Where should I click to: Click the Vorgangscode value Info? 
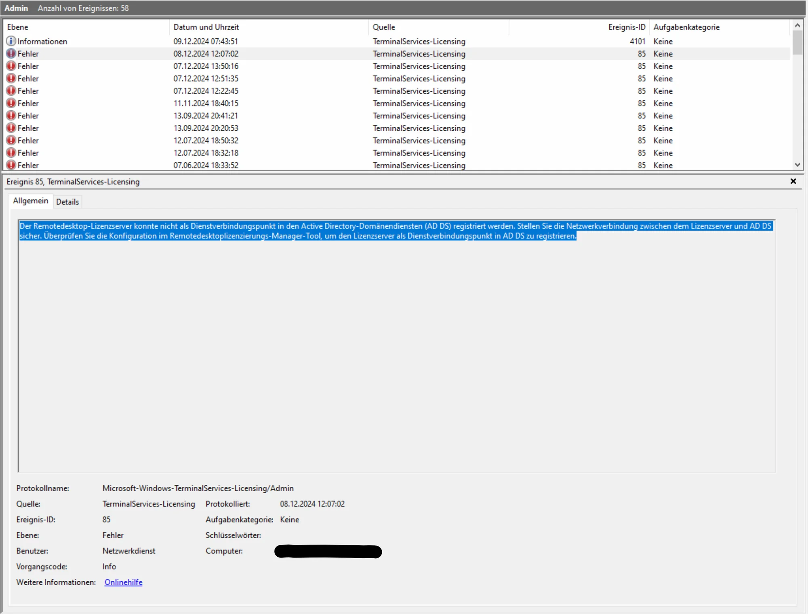(109, 566)
